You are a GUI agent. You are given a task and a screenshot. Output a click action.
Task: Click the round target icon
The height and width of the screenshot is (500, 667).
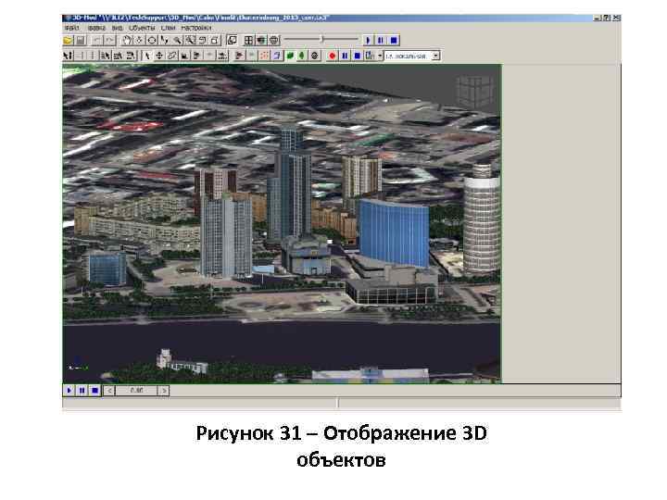[315, 56]
